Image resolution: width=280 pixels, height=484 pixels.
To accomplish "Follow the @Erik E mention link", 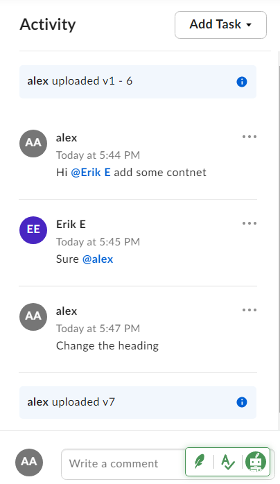I will pos(90,172).
